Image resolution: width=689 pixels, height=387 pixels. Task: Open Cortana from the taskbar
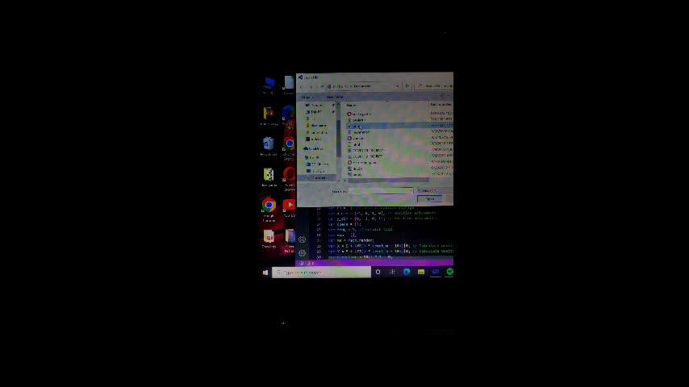pos(378,273)
